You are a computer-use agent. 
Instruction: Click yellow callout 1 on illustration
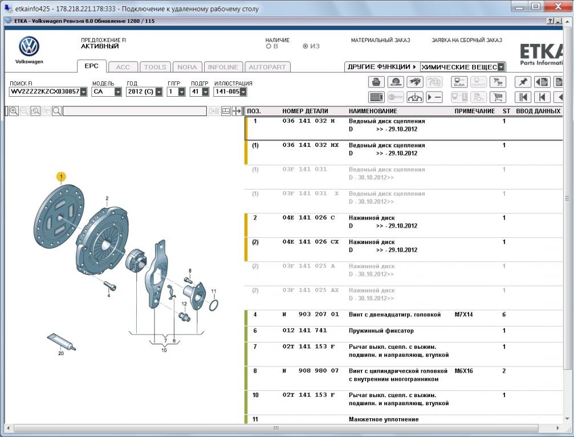click(x=61, y=177)
